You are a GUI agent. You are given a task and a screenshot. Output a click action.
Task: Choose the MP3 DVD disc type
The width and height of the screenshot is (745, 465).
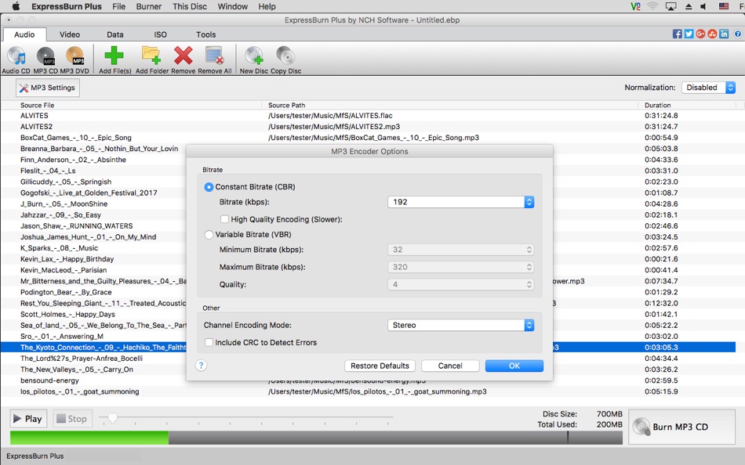click(x=74, y=59)
